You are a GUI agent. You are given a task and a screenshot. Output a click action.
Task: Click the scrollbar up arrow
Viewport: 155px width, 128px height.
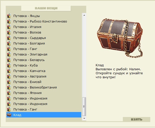point(84,15)
